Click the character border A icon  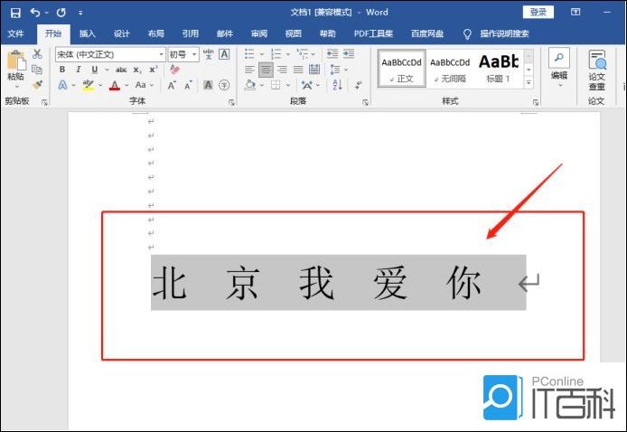tap(224, 53)
